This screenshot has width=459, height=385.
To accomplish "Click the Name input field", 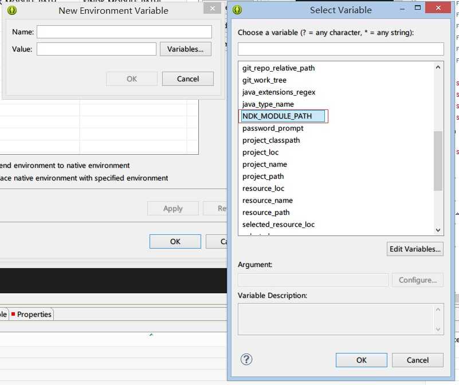I will point(124,32).
